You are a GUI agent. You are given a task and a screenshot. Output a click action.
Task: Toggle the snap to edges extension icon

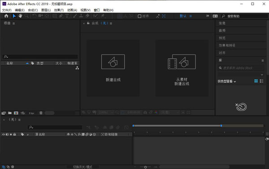coord(158,16)
